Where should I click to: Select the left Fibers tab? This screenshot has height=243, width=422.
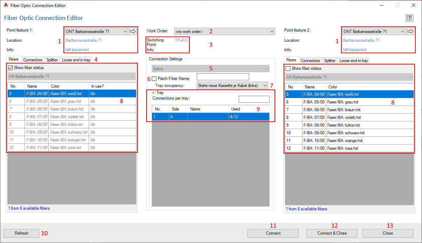tap(14, 59)
